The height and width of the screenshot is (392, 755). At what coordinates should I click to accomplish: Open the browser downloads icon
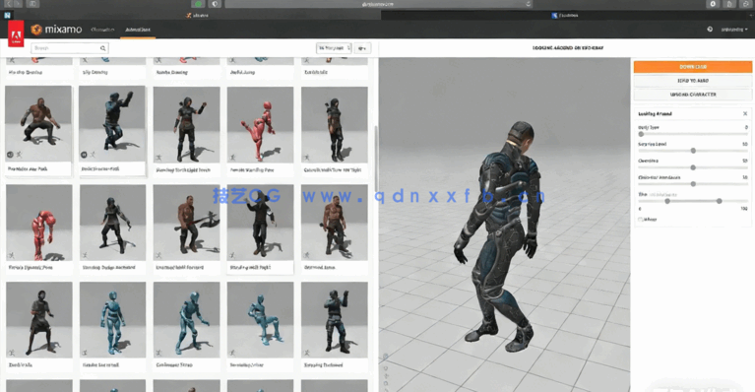coord(713,4)
